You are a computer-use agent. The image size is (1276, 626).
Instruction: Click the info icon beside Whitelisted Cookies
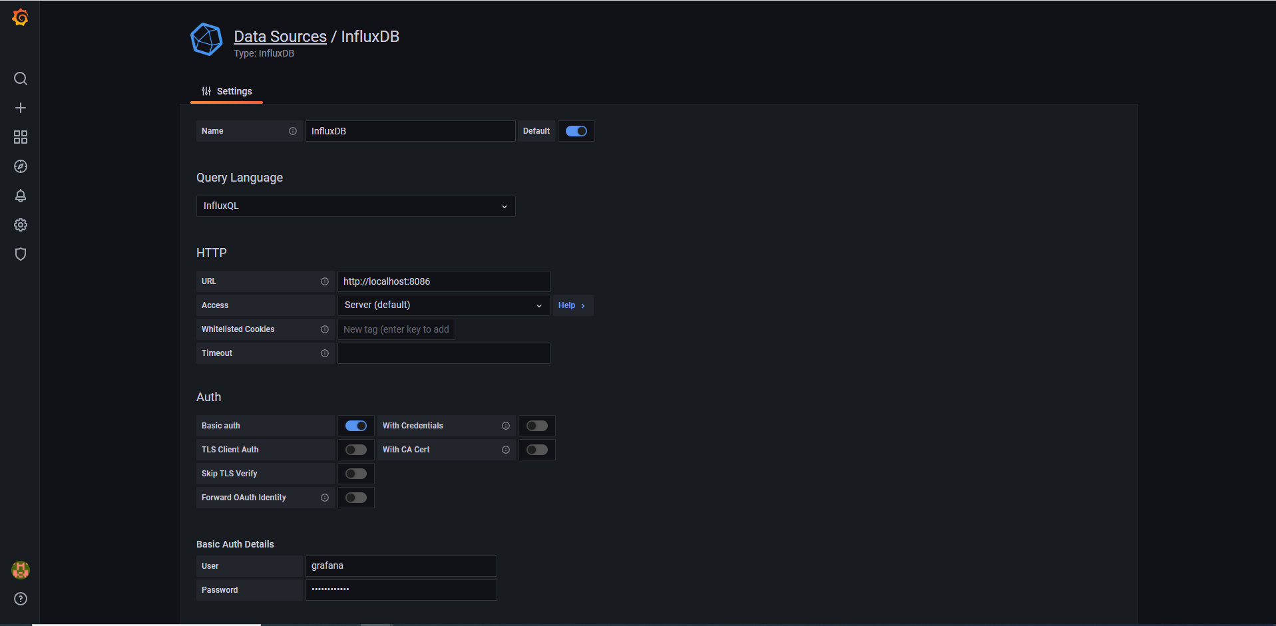point(325,329)
